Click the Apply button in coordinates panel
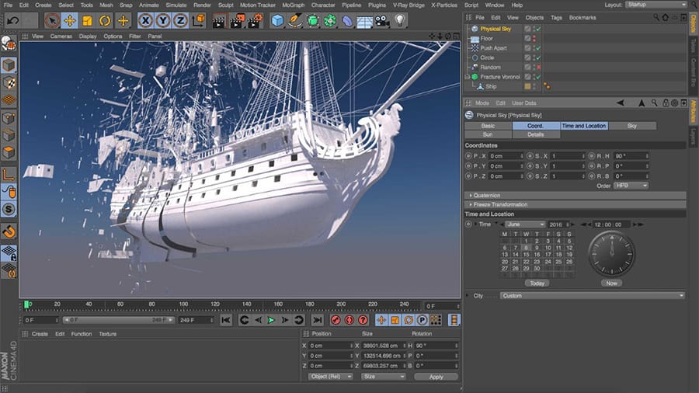 click(436, 377)
